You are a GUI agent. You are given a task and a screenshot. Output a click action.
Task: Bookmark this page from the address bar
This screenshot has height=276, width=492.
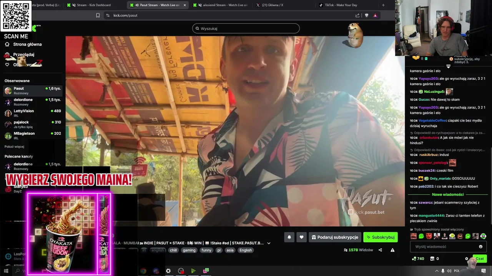tap(98, 15)
